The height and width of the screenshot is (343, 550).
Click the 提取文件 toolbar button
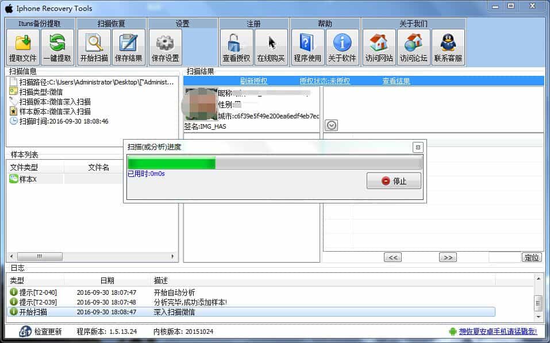pos(23,47)
